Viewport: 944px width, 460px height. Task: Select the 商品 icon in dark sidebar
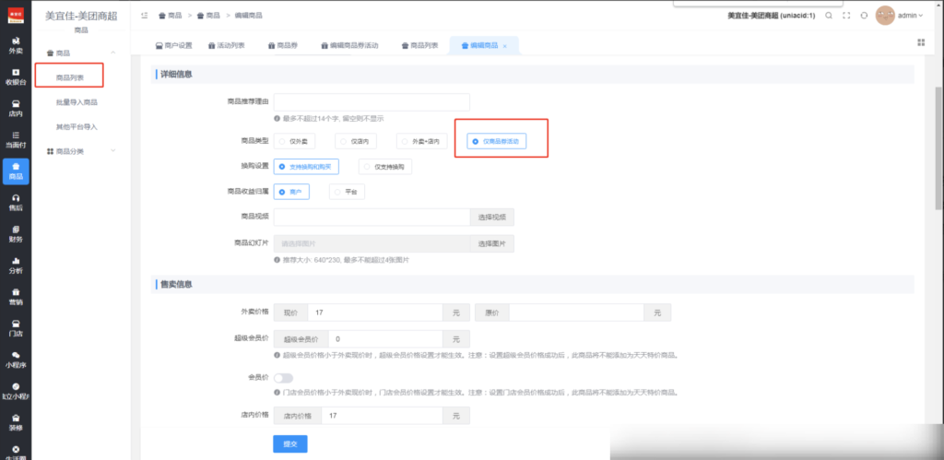coord(16,171)
